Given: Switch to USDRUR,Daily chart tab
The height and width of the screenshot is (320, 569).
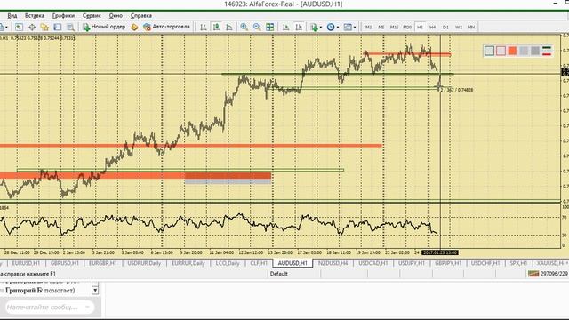Looking at the screenshot, I should coord(144,263).
